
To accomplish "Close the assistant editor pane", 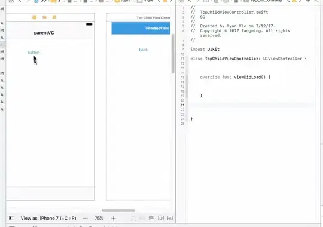I will [x=316, y=1].
